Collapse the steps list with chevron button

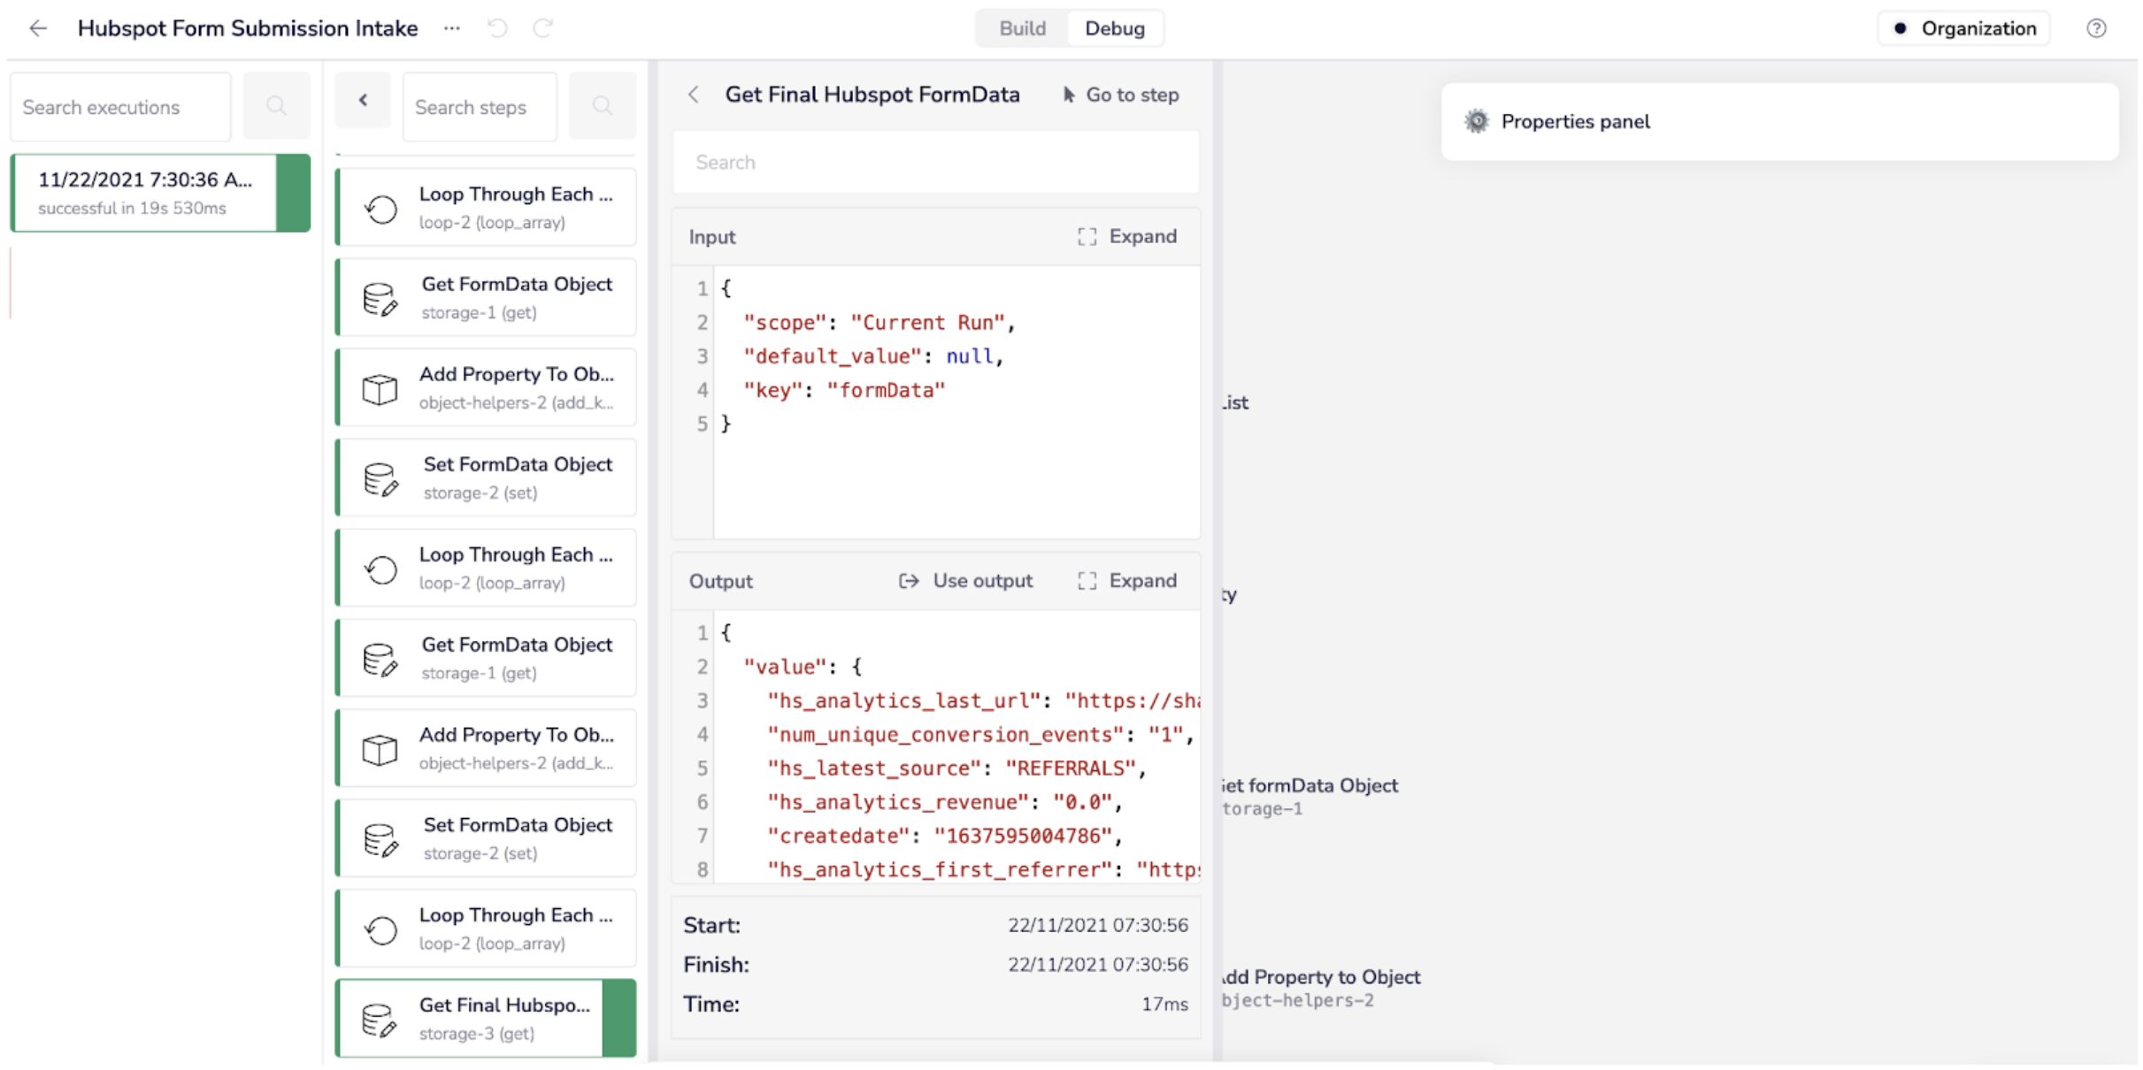click(x=363, y=101)
